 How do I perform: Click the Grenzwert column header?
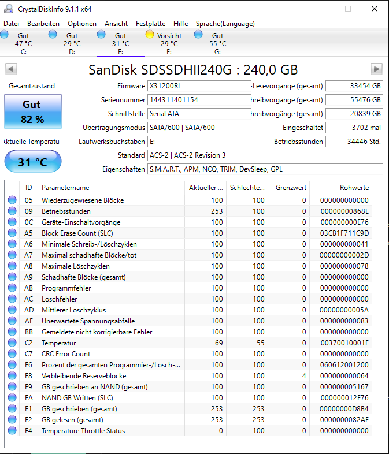click(x=289, y=188)
